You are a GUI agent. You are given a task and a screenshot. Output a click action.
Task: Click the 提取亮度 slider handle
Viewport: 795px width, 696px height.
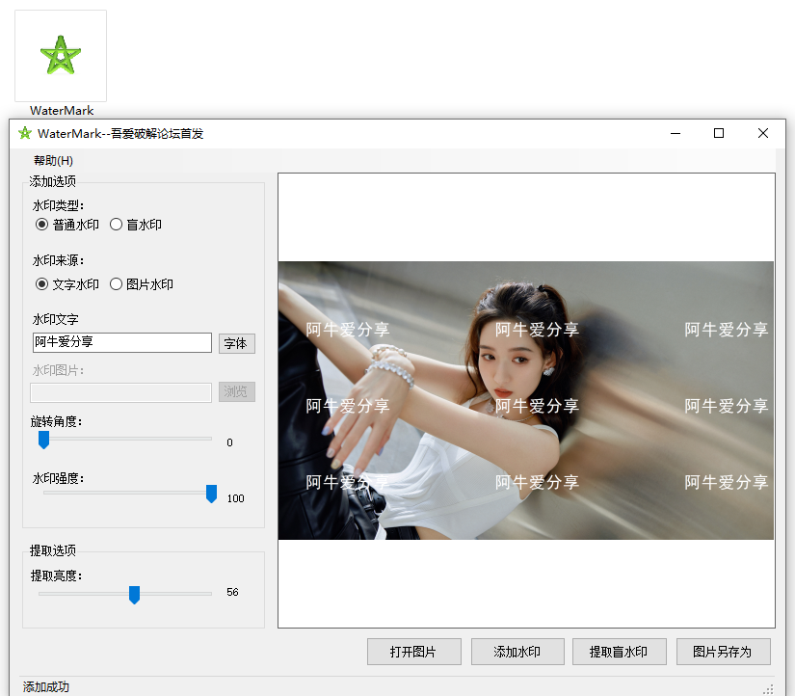pyautogui.click(x=134, y=595)
